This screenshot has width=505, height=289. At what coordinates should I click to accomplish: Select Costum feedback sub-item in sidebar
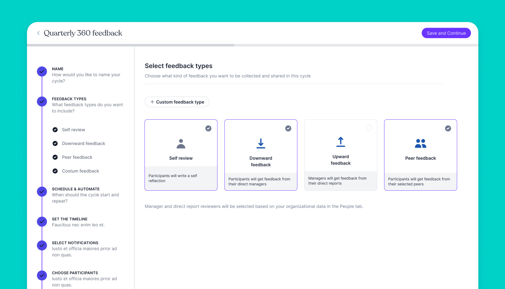tap(80, 171)
